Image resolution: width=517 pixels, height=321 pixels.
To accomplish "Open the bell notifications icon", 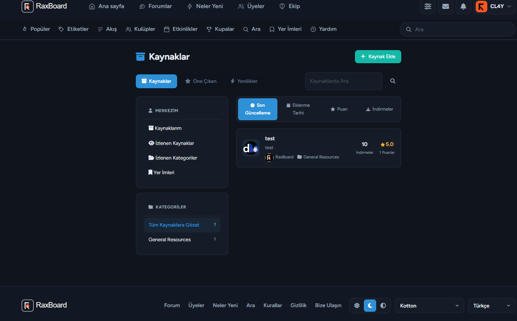I will [x=463, y=7].
